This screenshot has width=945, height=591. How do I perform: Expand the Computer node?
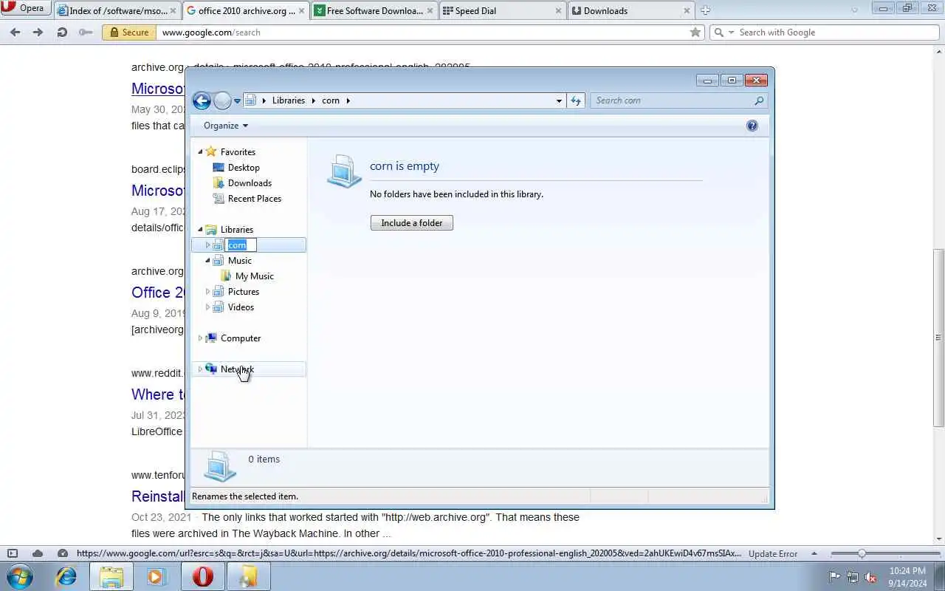(x=200, y=338)
